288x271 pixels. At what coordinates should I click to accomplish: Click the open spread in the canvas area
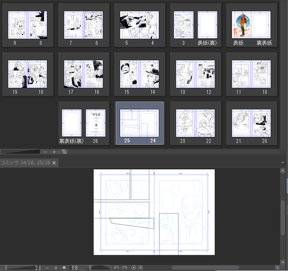[x=154, y=212]
